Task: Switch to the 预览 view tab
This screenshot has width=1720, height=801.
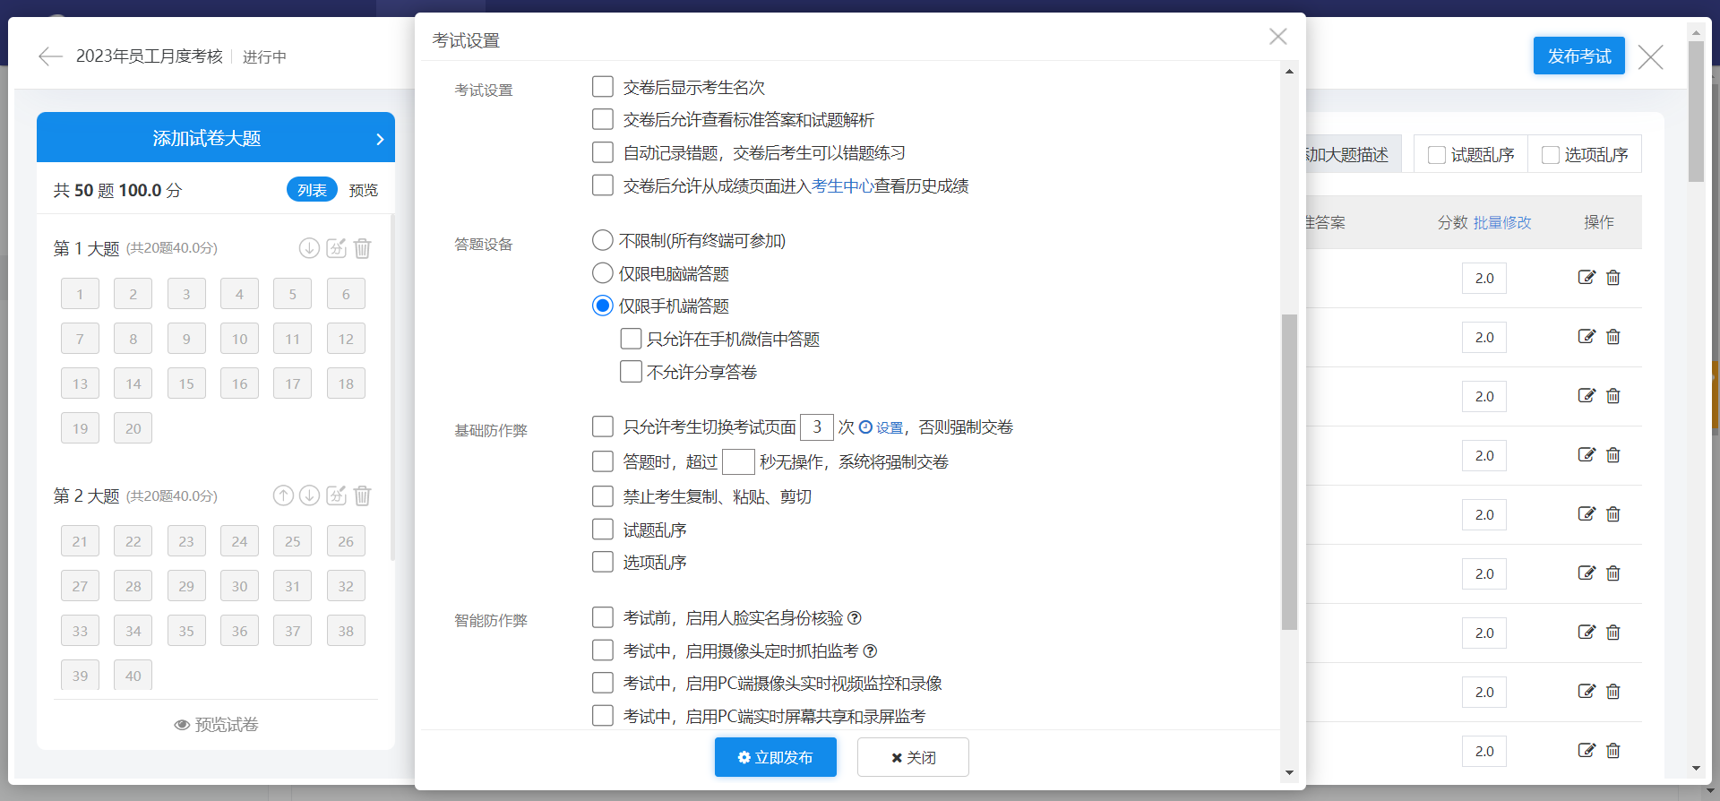Action: pos(364,190)
